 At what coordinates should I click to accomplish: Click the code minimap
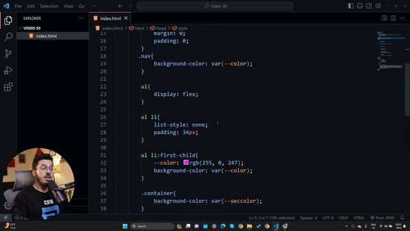[390, 51]
